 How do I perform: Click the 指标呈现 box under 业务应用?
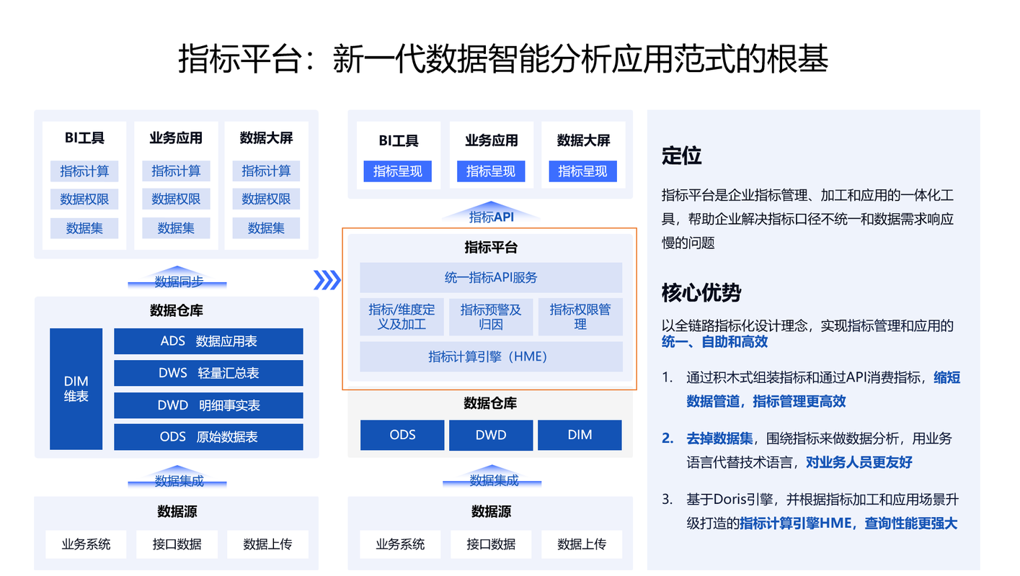(x=491, y=171)
